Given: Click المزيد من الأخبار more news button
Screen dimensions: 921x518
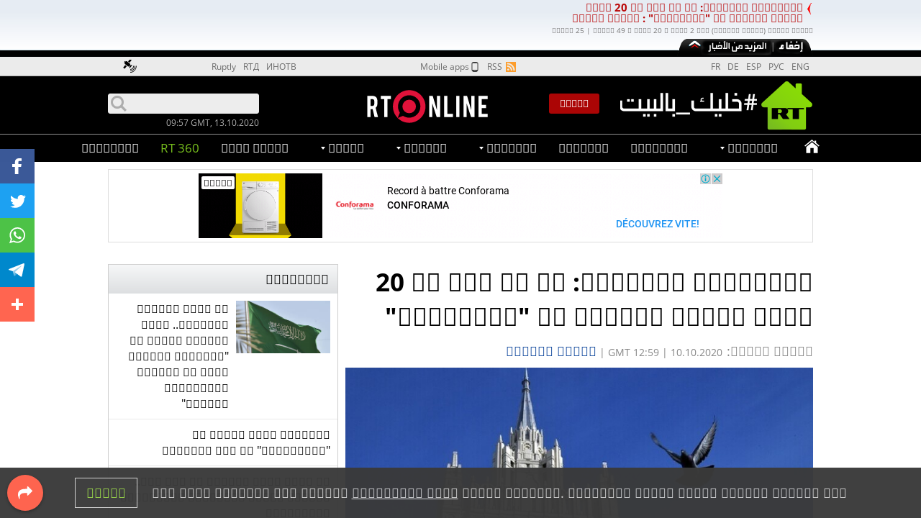Looking at the screenshot, I should coord(737,46).
